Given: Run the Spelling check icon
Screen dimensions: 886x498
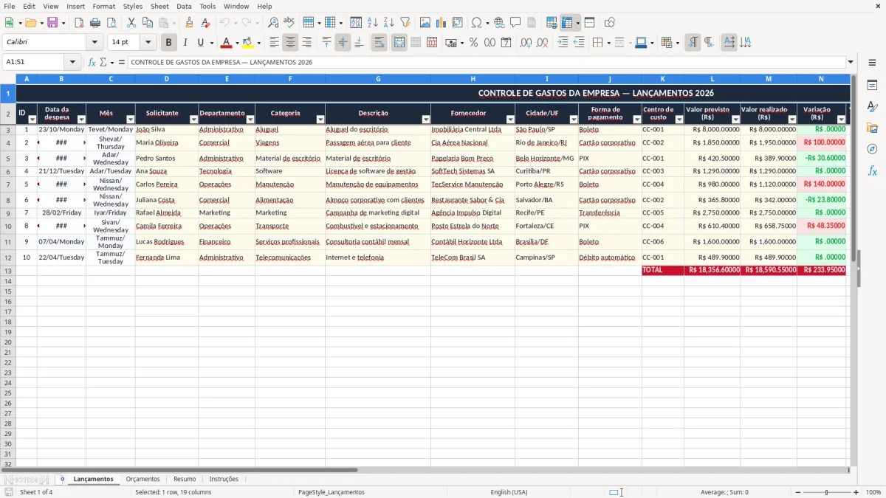Looking at the screenshot, I should pyautogui.click(x=289, y=23).
